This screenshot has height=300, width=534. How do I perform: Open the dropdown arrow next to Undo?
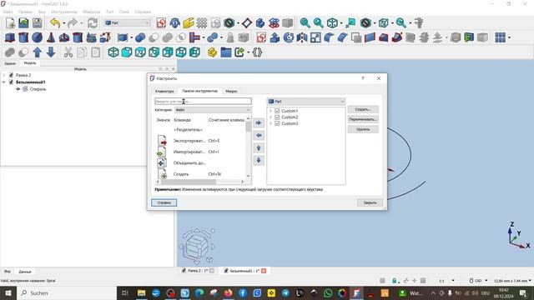63,23
